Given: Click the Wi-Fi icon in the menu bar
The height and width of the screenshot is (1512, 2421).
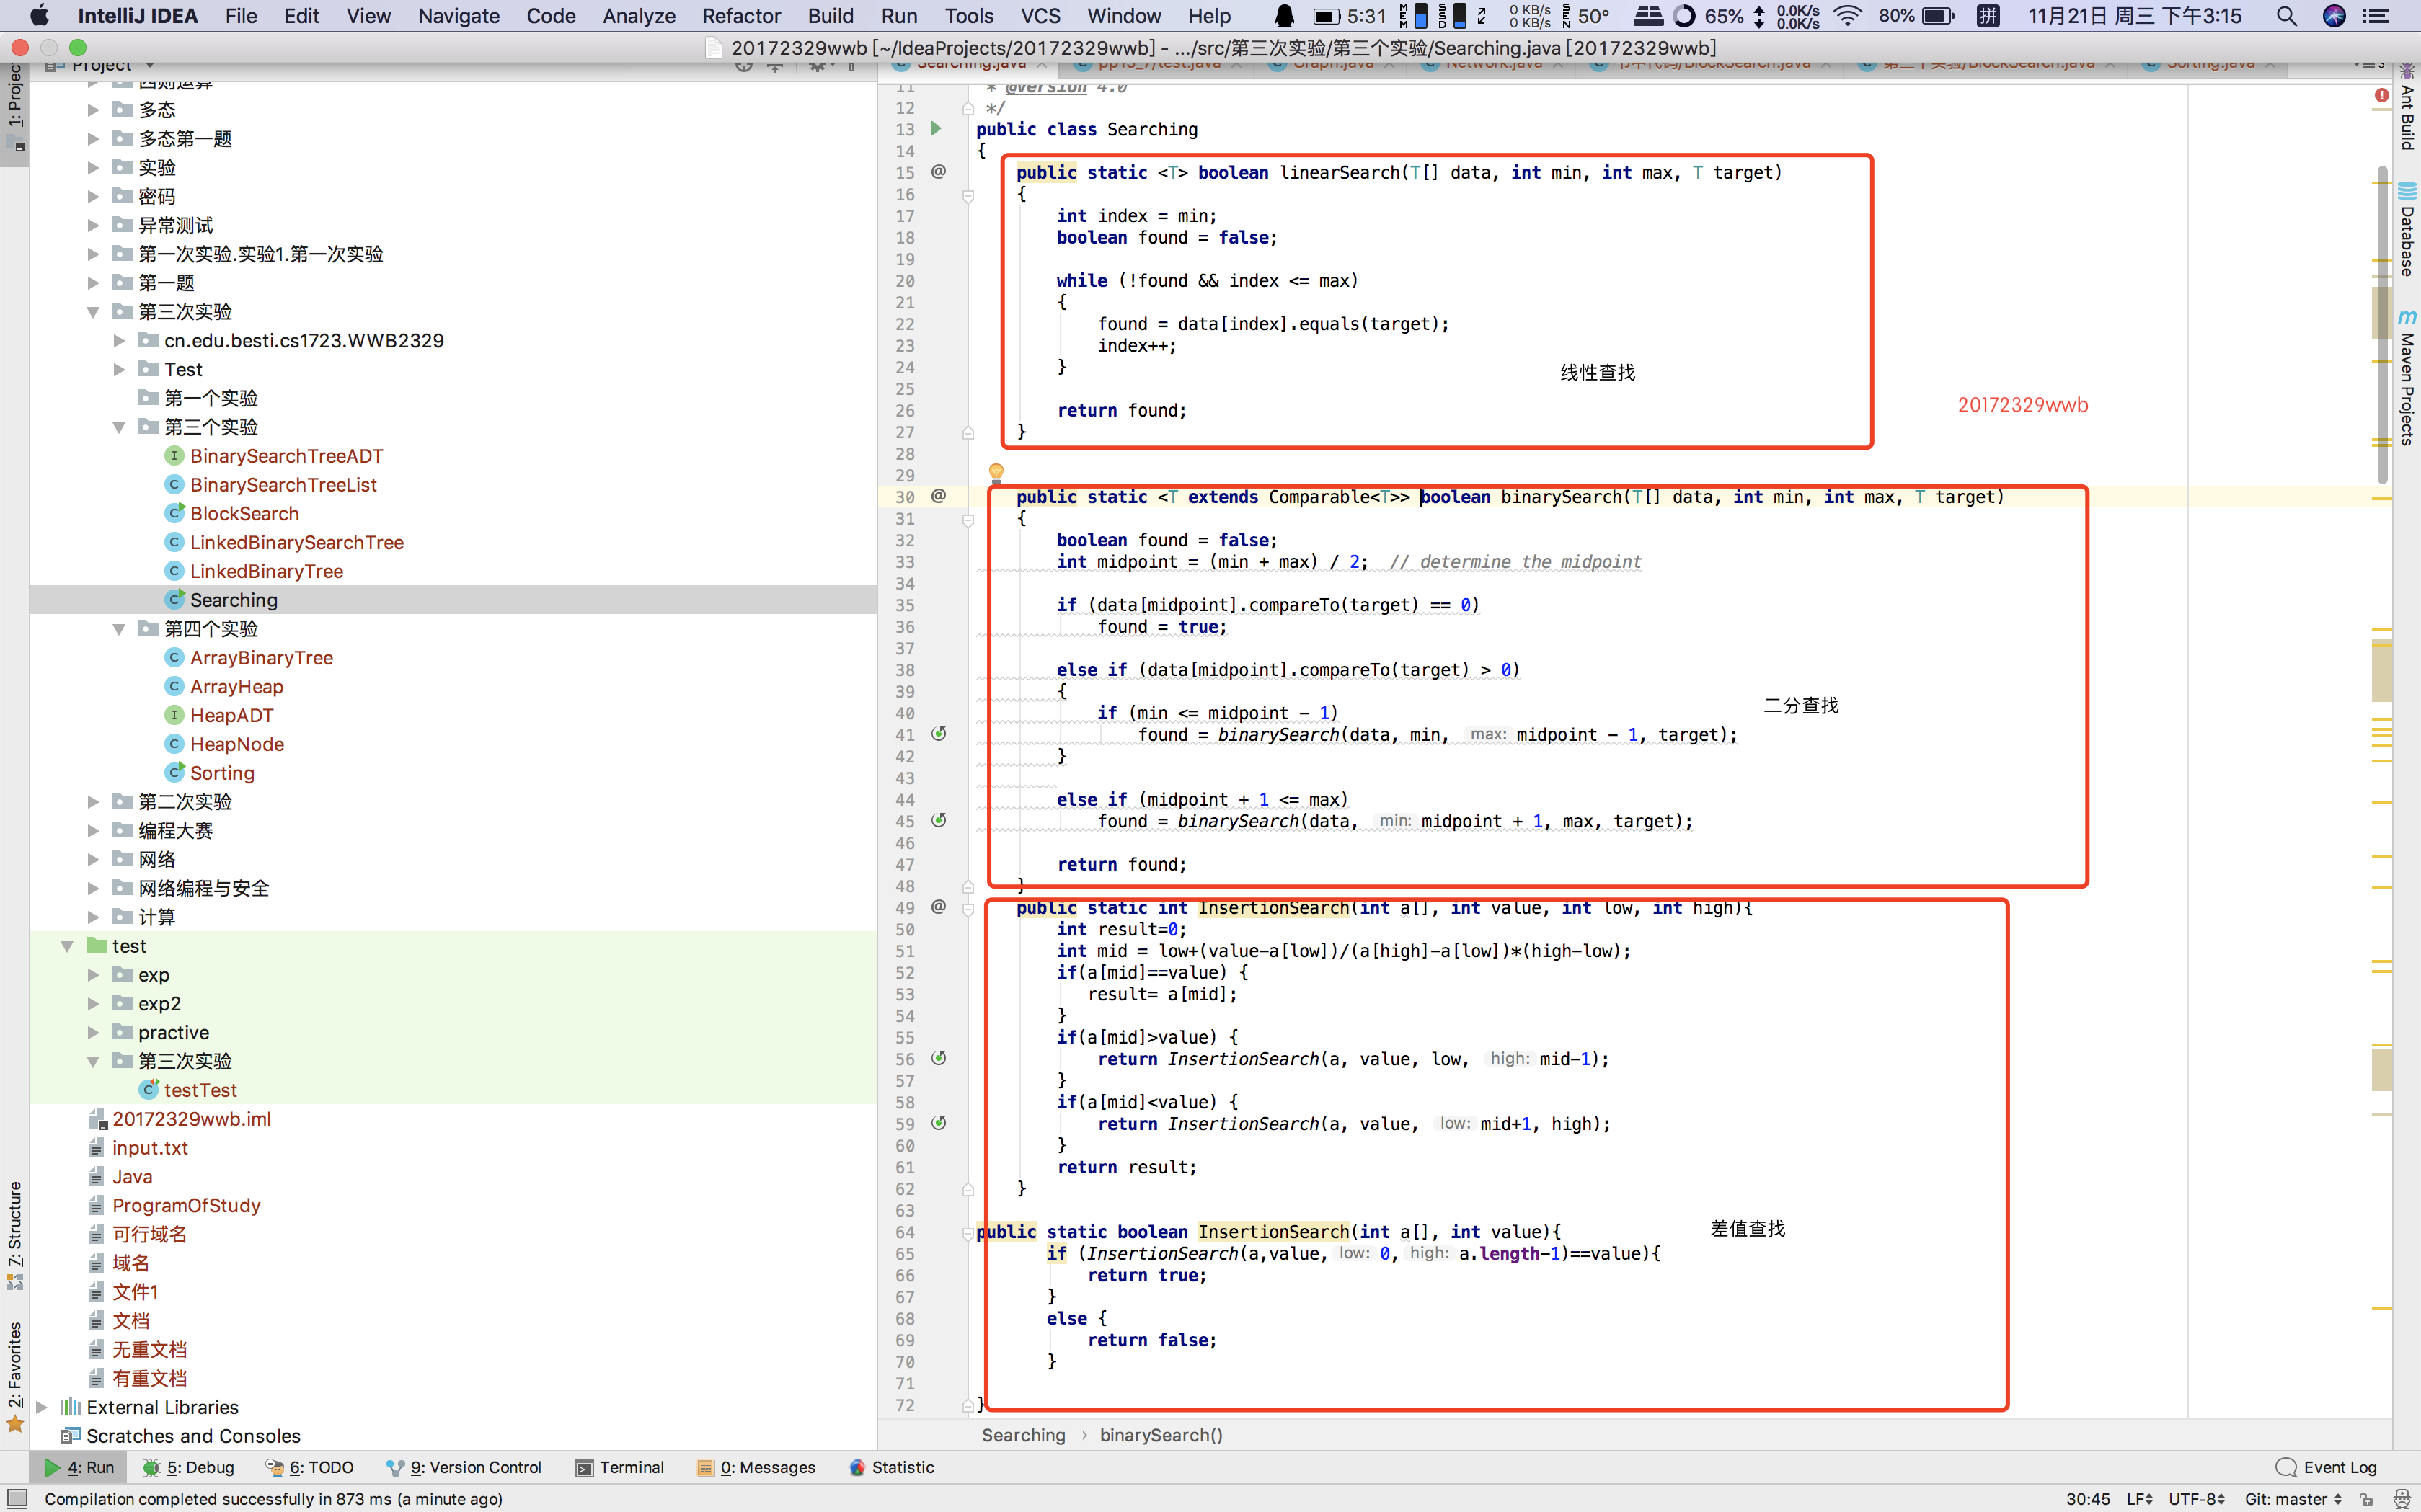Looking at the screenshot, I should point(1848,16).
